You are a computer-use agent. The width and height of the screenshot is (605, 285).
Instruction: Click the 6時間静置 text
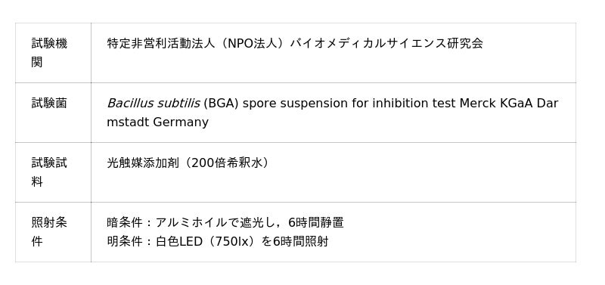coord(316,222)
